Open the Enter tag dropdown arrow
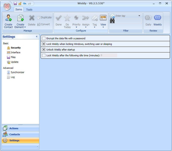 click(x=139, y=16)
